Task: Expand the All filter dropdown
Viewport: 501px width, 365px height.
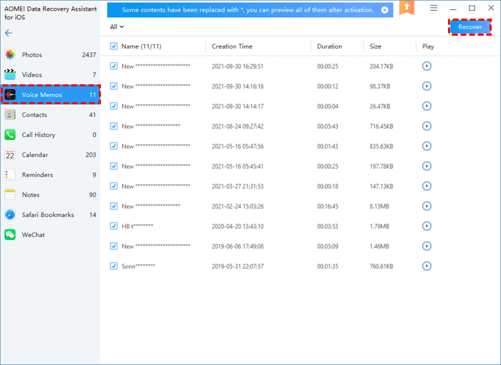Action: [x=117, y=27]
